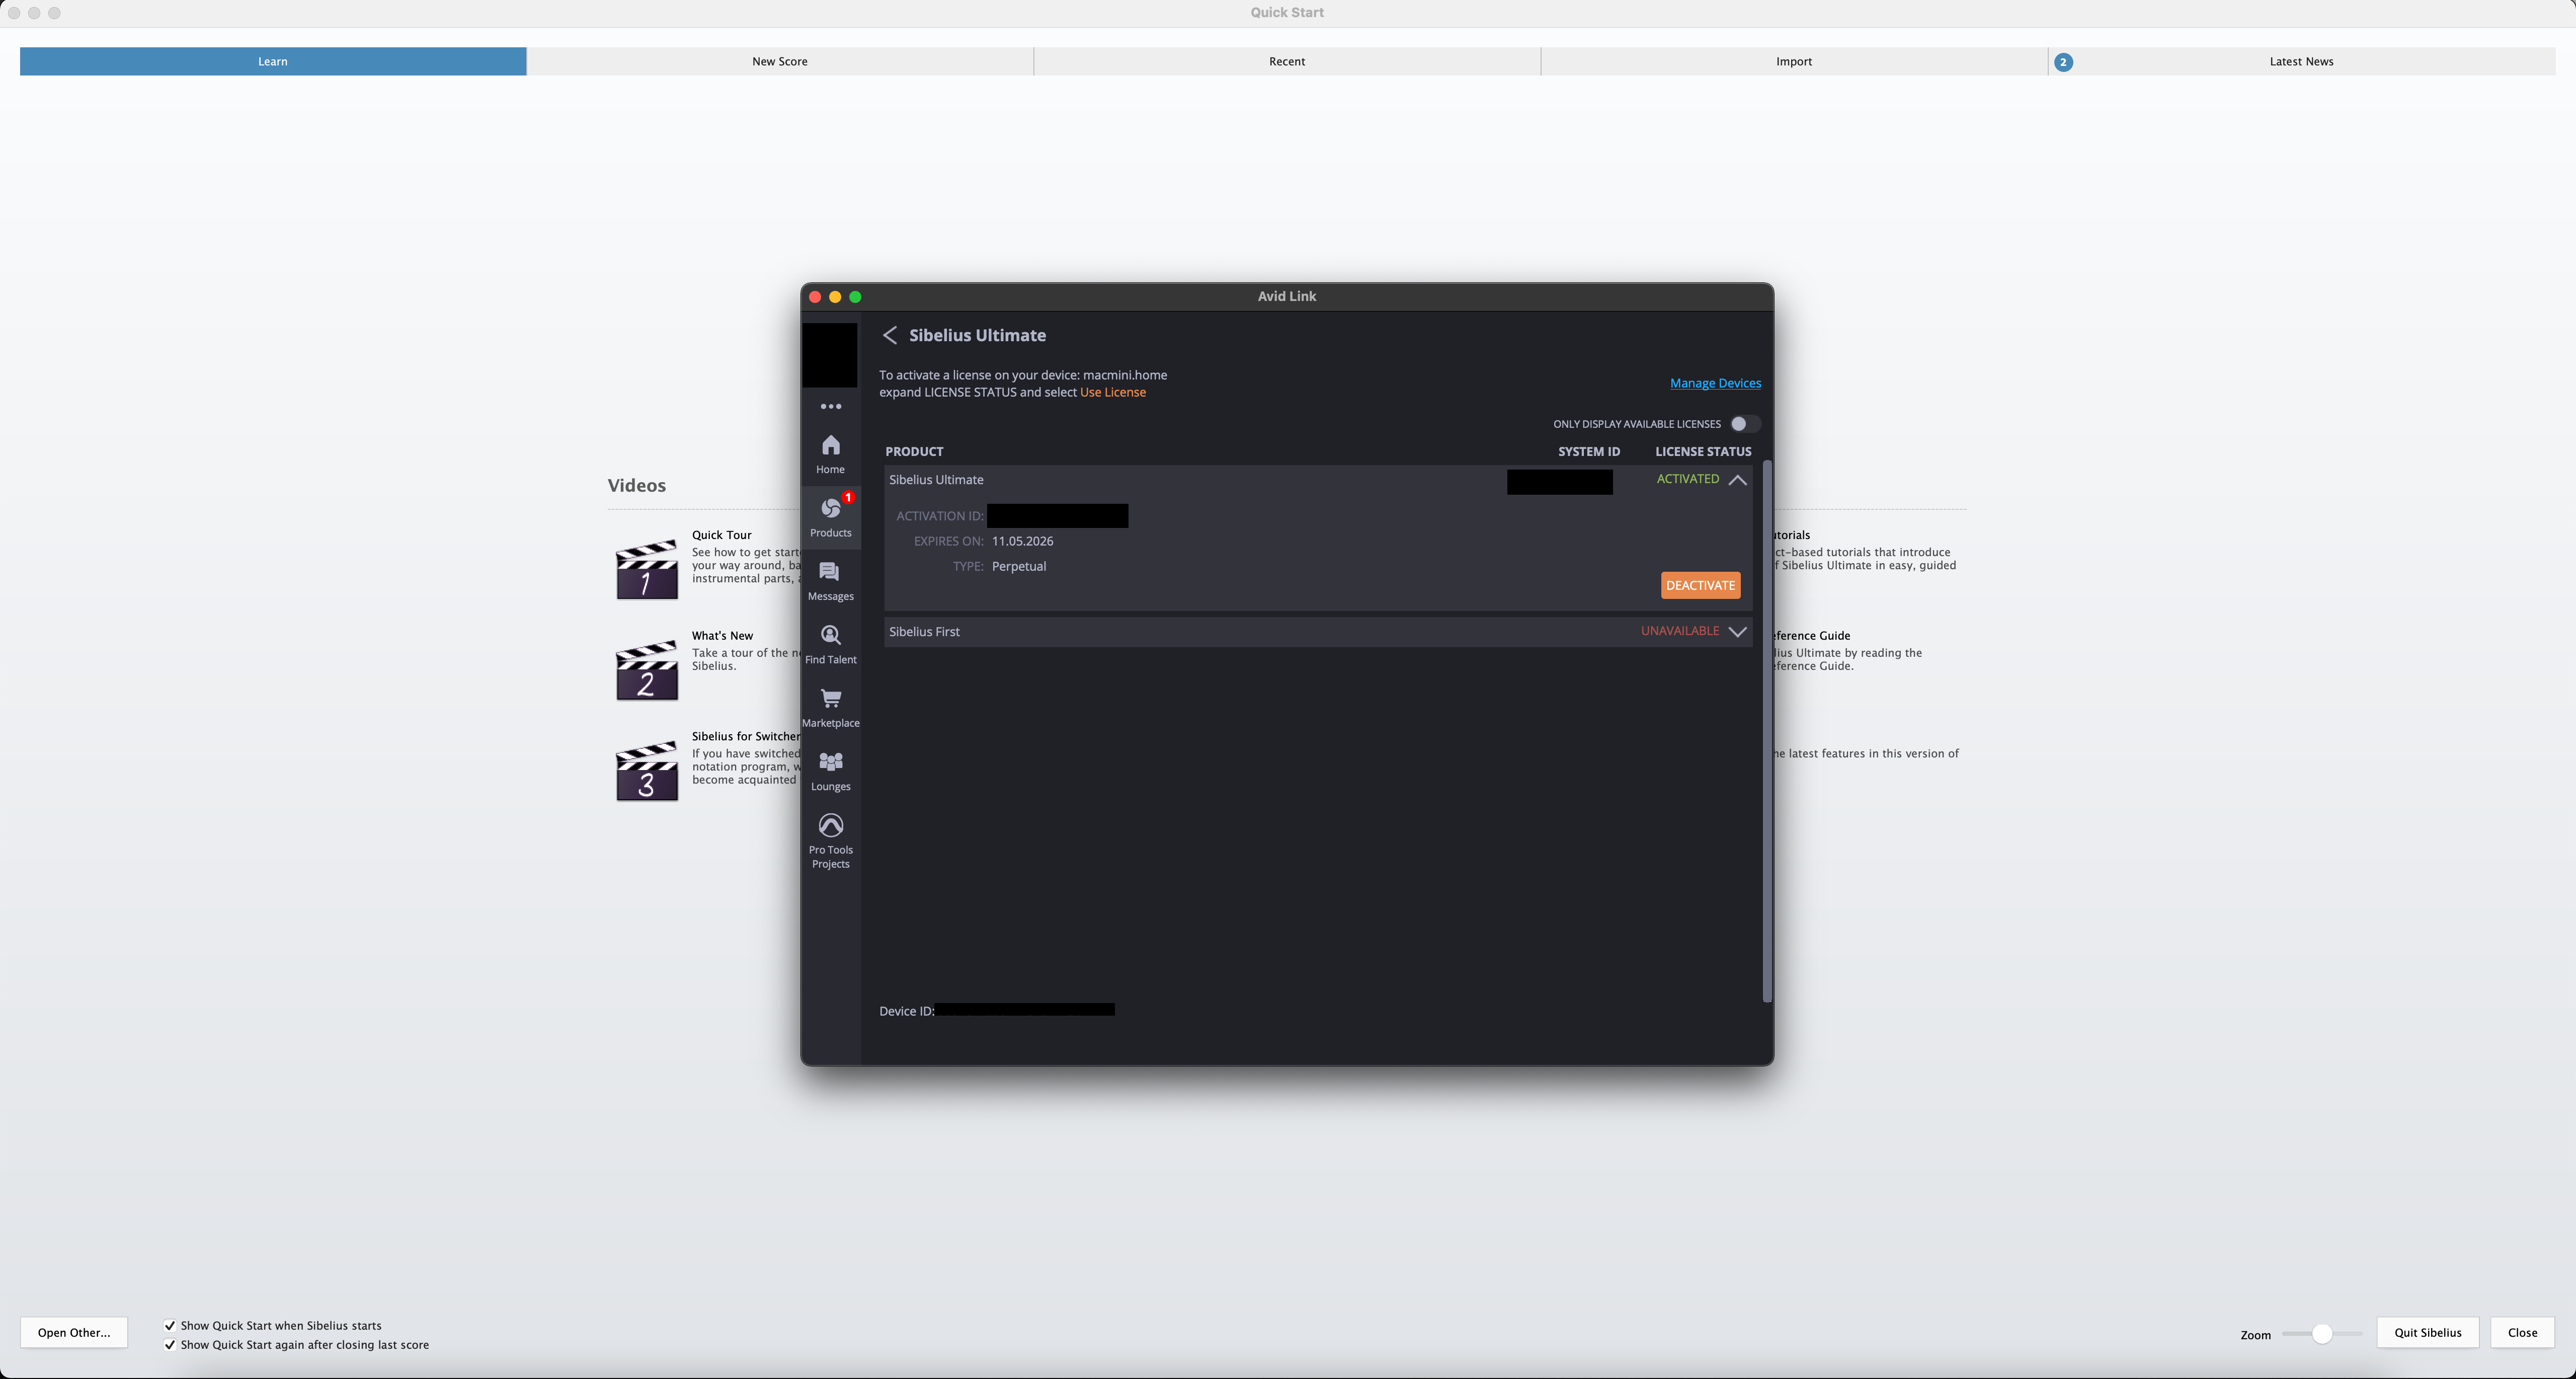Go back using arrow beside Sibelius Ultimate
This screenshot has width=2576, height=1379.
pos(890,335)
